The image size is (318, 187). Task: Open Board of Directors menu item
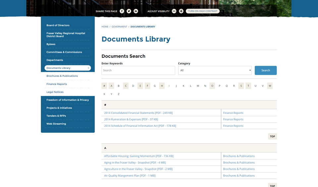(x=58, y=25)
